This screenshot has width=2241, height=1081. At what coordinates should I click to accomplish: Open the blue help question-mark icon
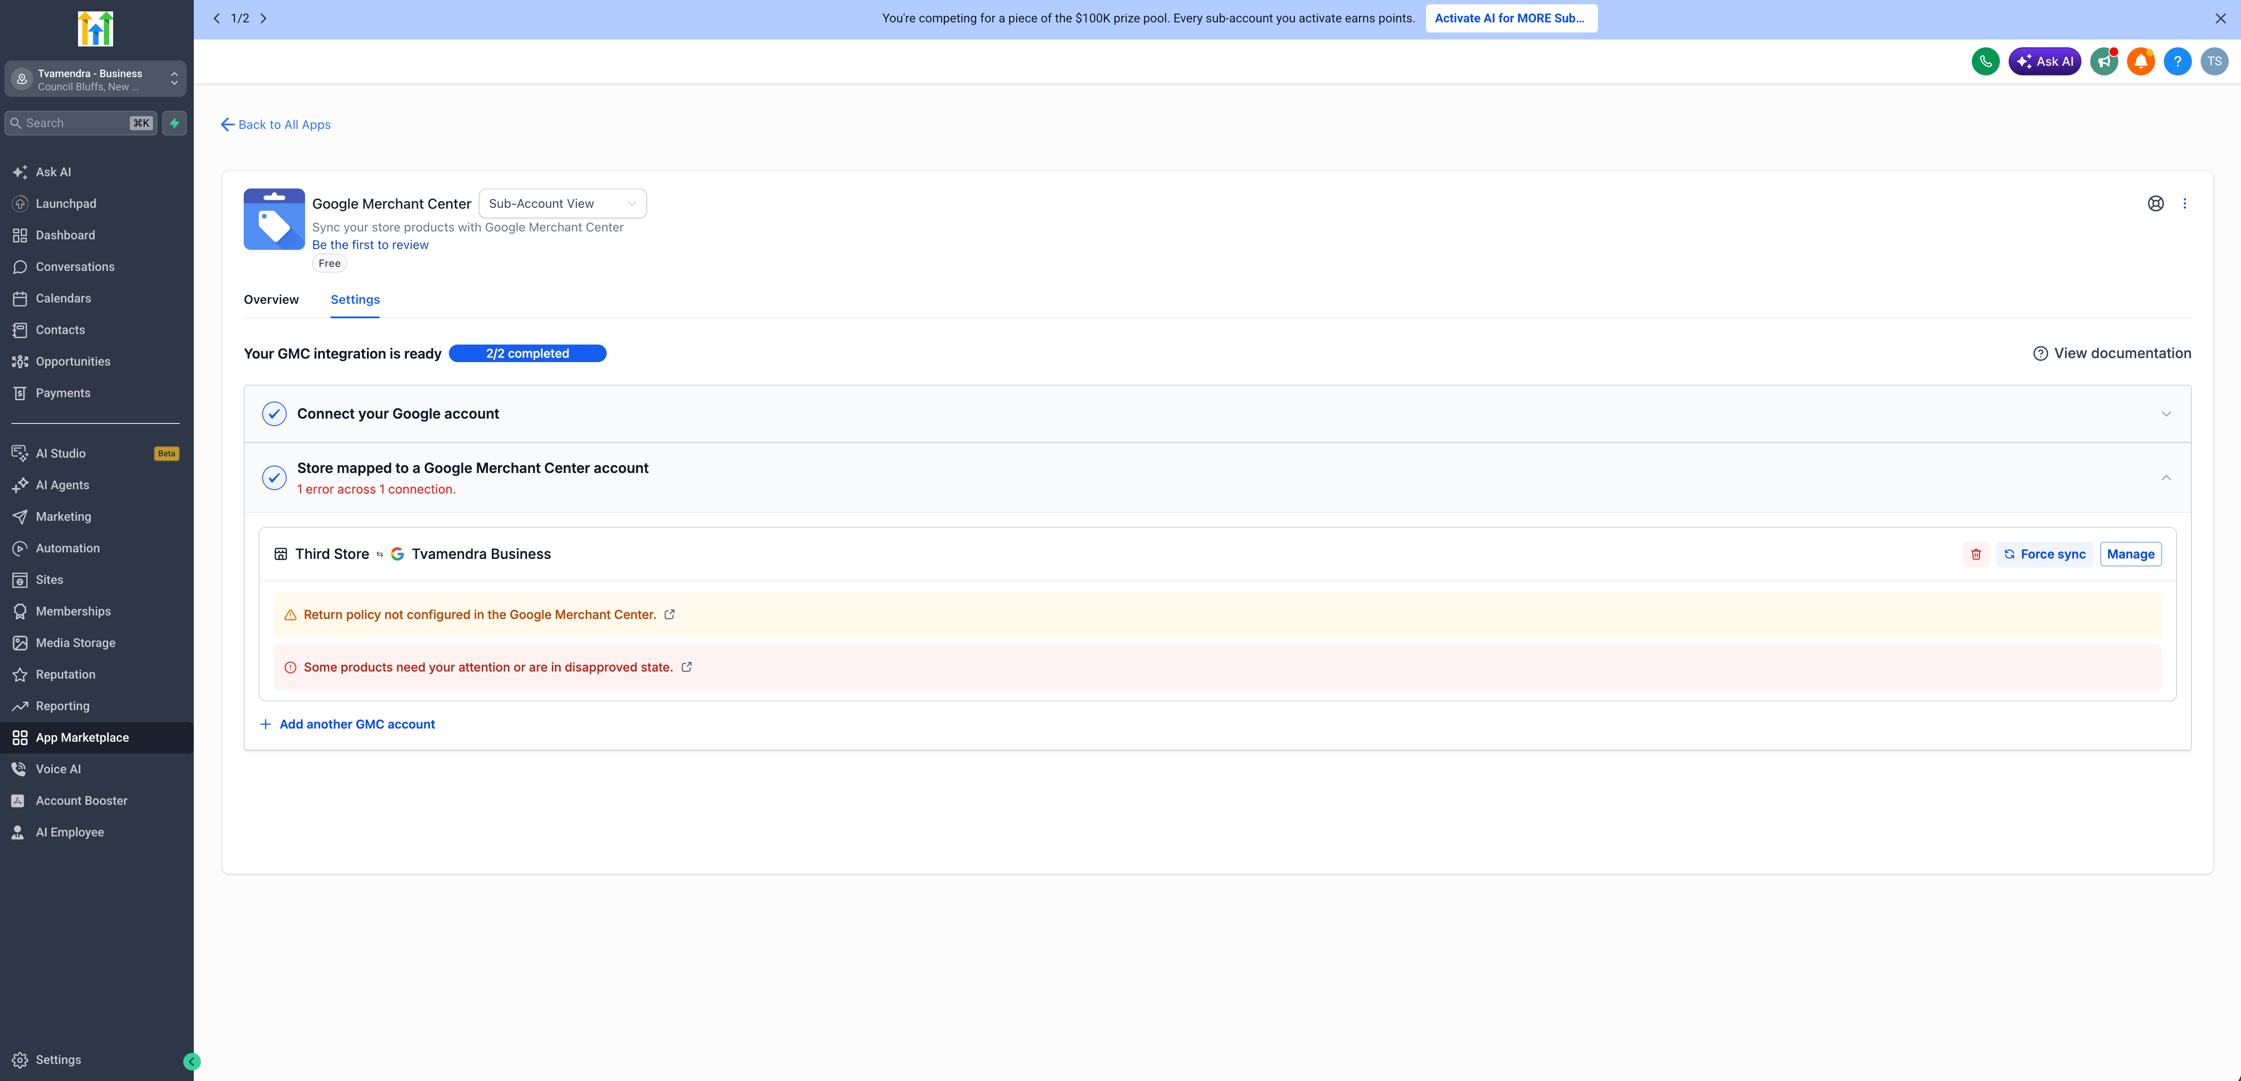click(x=2177, y=62)
